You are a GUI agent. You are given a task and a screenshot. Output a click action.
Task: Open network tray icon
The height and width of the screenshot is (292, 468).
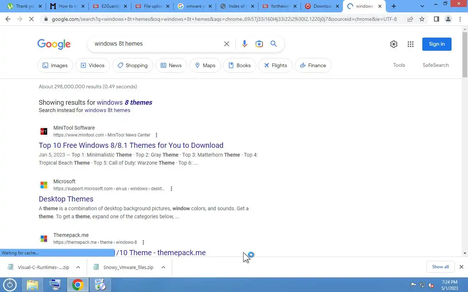[422, 285]
